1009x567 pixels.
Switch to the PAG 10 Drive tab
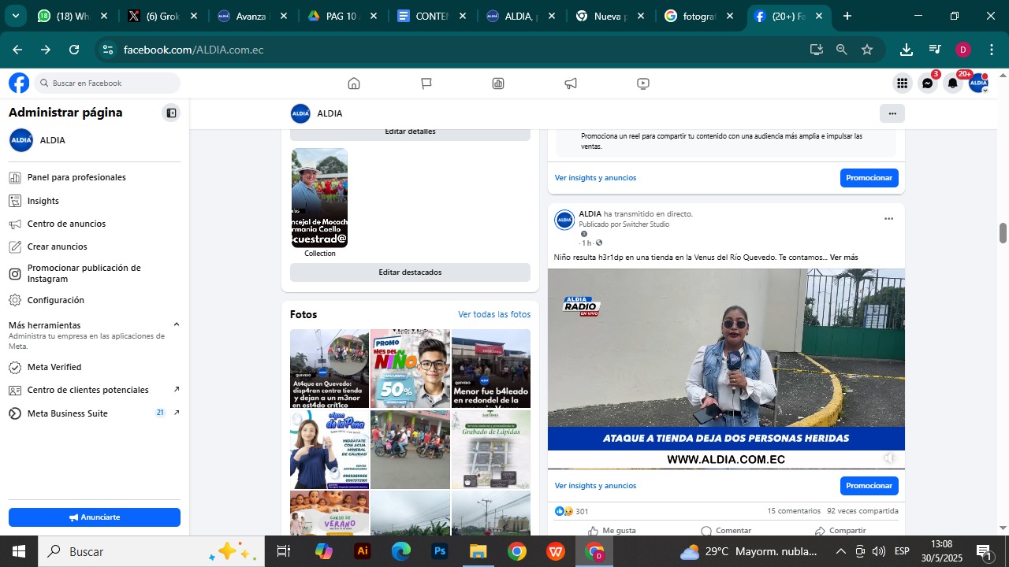tap(344, 16)
